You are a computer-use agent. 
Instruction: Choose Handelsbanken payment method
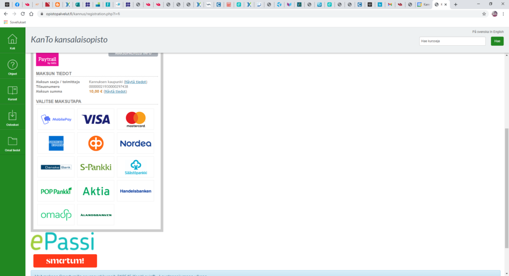coord(135,191)
